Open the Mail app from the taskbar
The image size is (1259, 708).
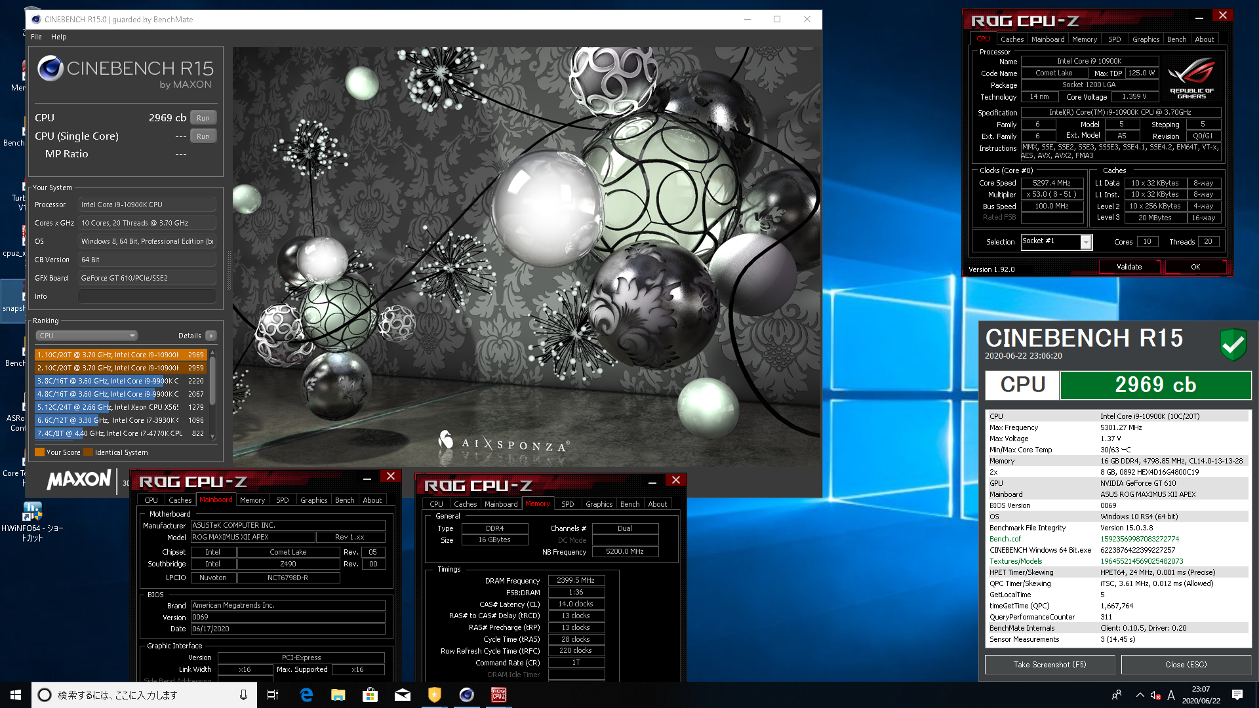tap(403, 695)
